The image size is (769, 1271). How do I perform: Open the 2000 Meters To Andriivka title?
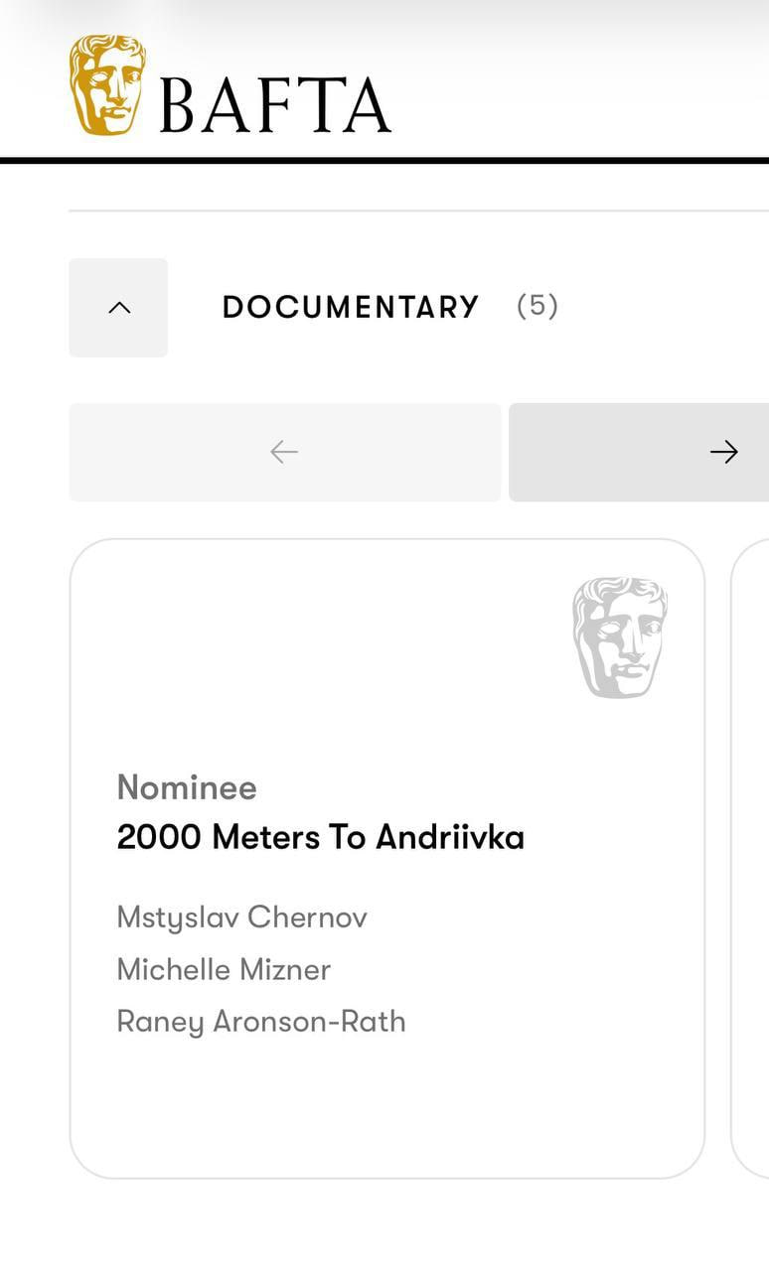(320, 837)
